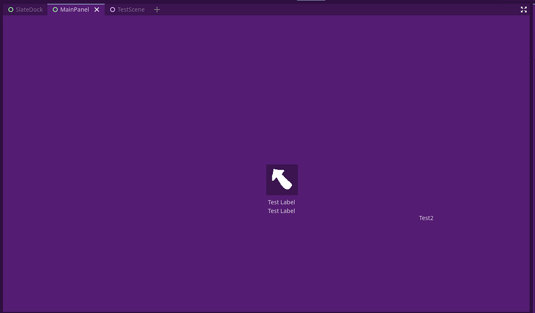
Task: Toggle distraction-free mode icon
Action: coord(524,9)
